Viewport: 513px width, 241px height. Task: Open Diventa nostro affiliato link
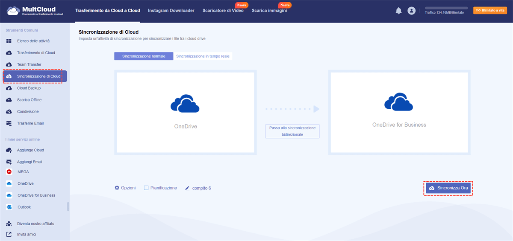click(35, 224)
